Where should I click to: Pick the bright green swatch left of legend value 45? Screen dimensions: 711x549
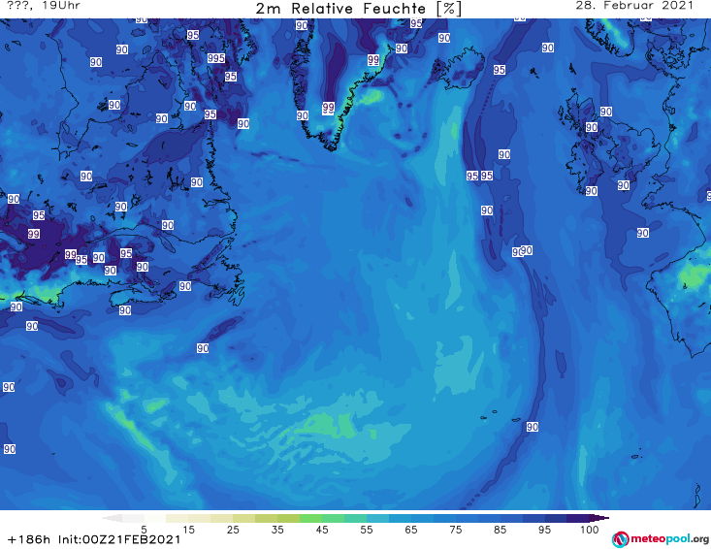click(x=310, y=518)
